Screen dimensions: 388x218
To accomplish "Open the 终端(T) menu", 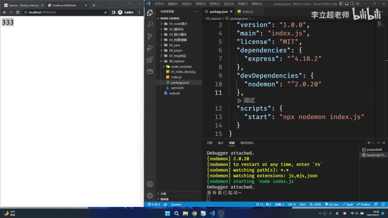I will [x=242, y=4].
